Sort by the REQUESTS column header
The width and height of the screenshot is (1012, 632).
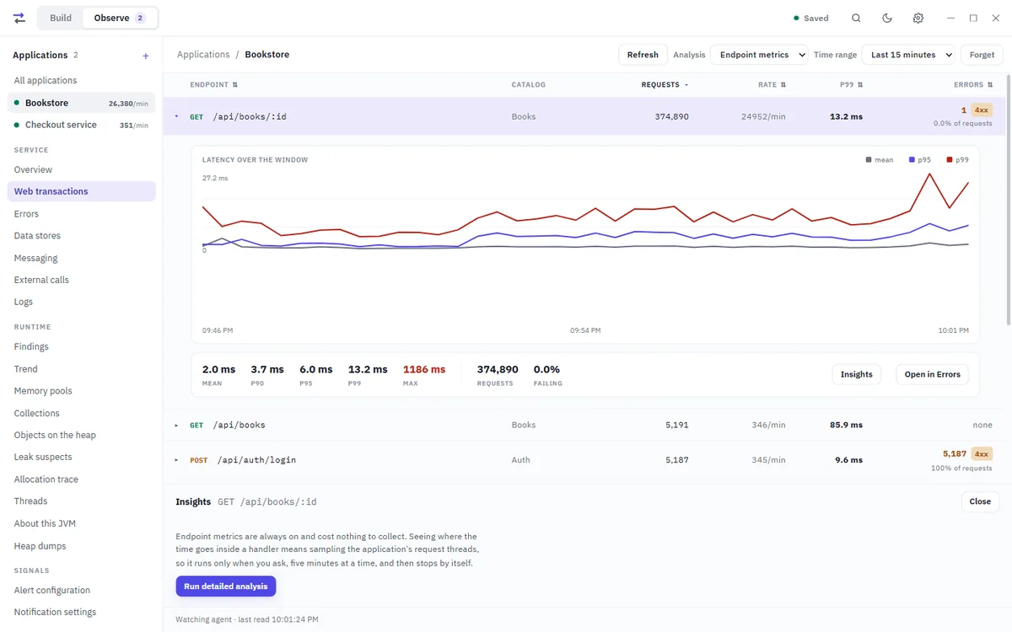[x=665, y=84]
